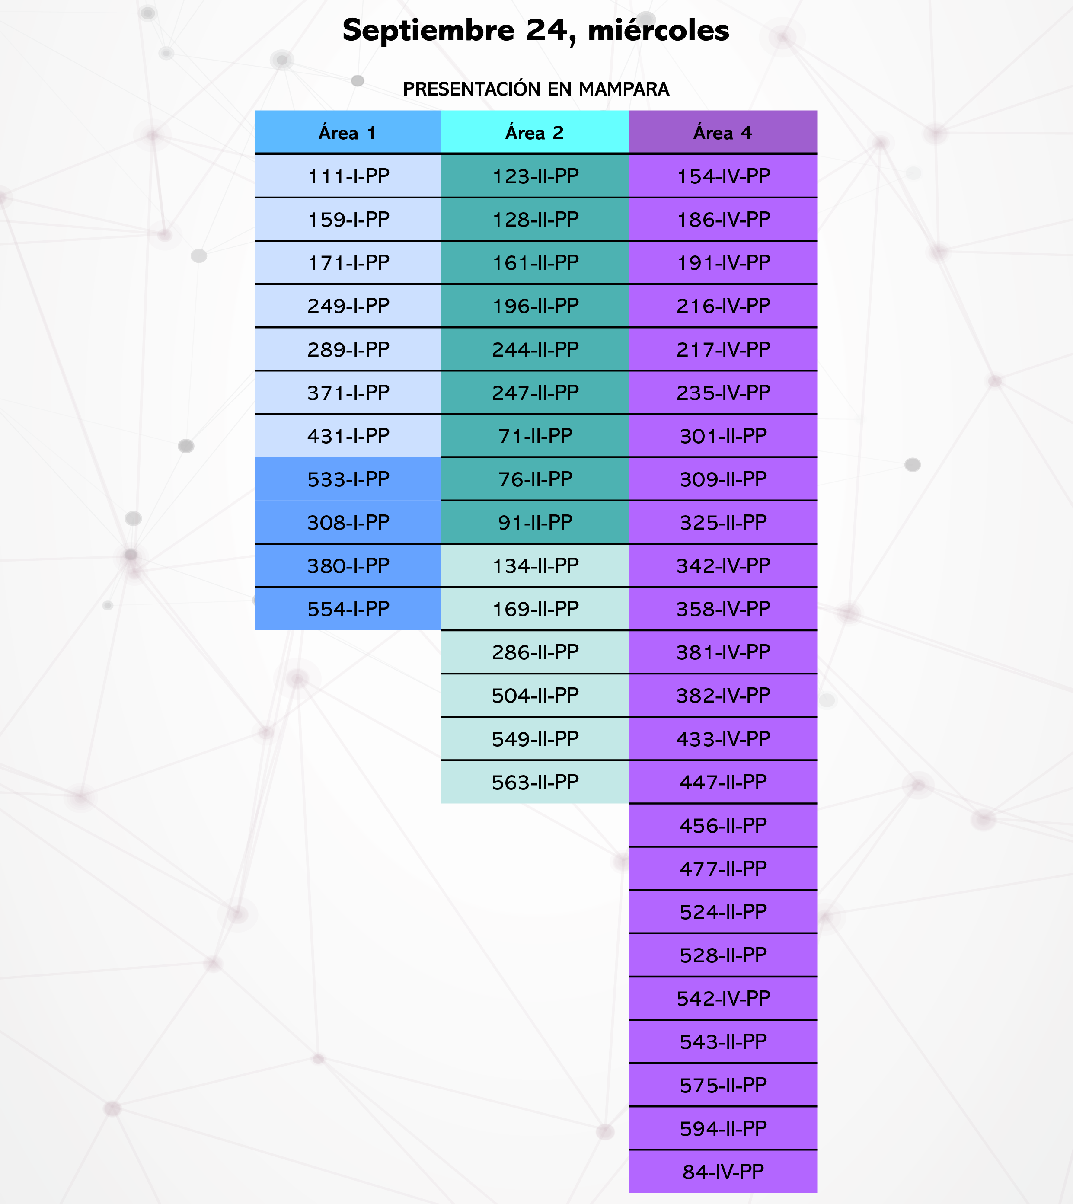The width and height of the screenshot is (1073, 1204).
Task: Click poster code 342-IV-PP
Action: 723,566
